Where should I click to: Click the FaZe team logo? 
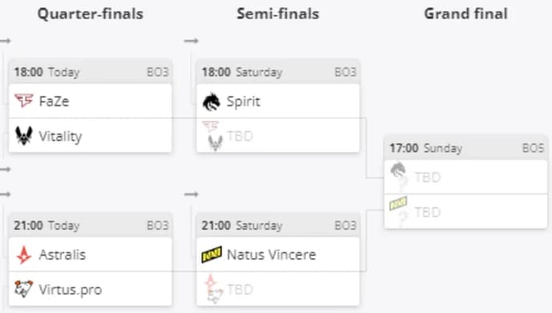[x=23, y=101]
